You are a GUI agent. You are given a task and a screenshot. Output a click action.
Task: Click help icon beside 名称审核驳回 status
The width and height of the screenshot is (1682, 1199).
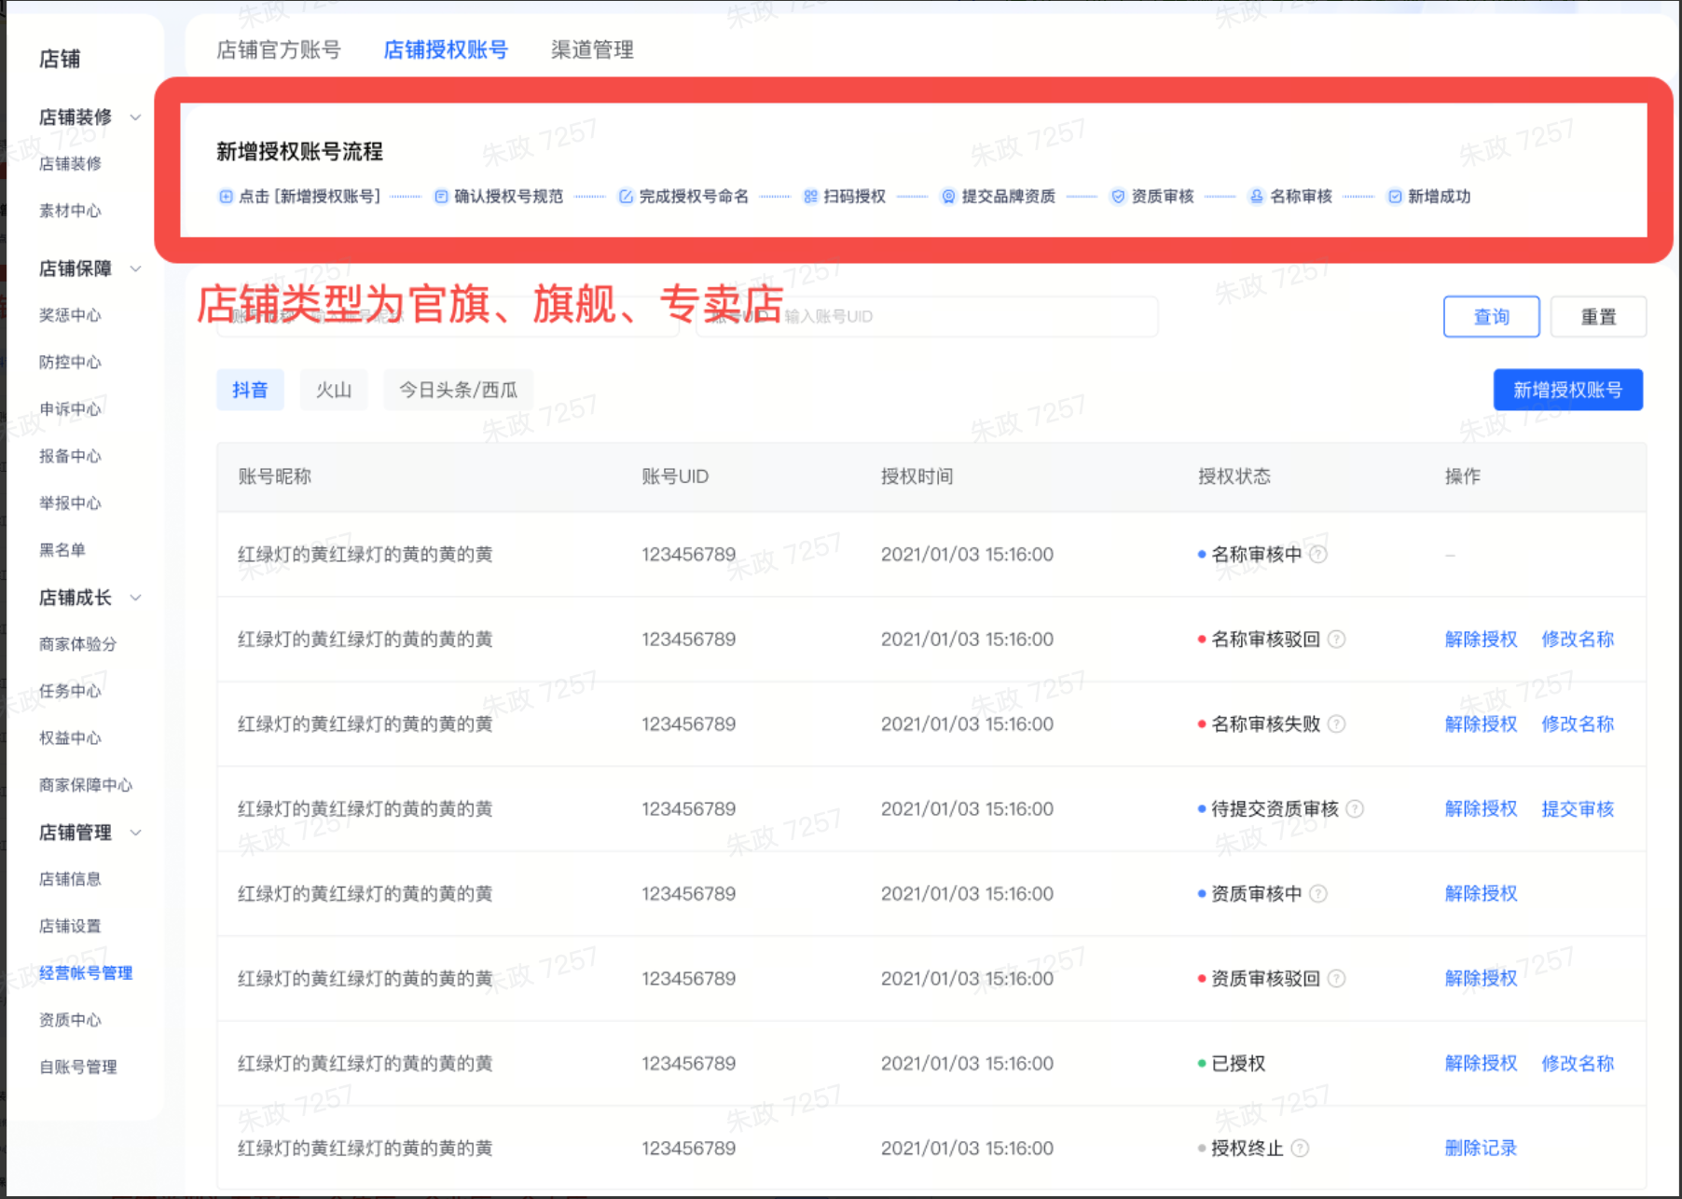point(1336,640)
